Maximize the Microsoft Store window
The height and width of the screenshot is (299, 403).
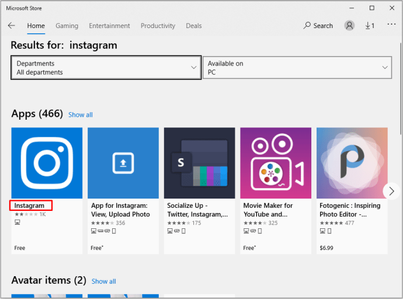[371, 8]
